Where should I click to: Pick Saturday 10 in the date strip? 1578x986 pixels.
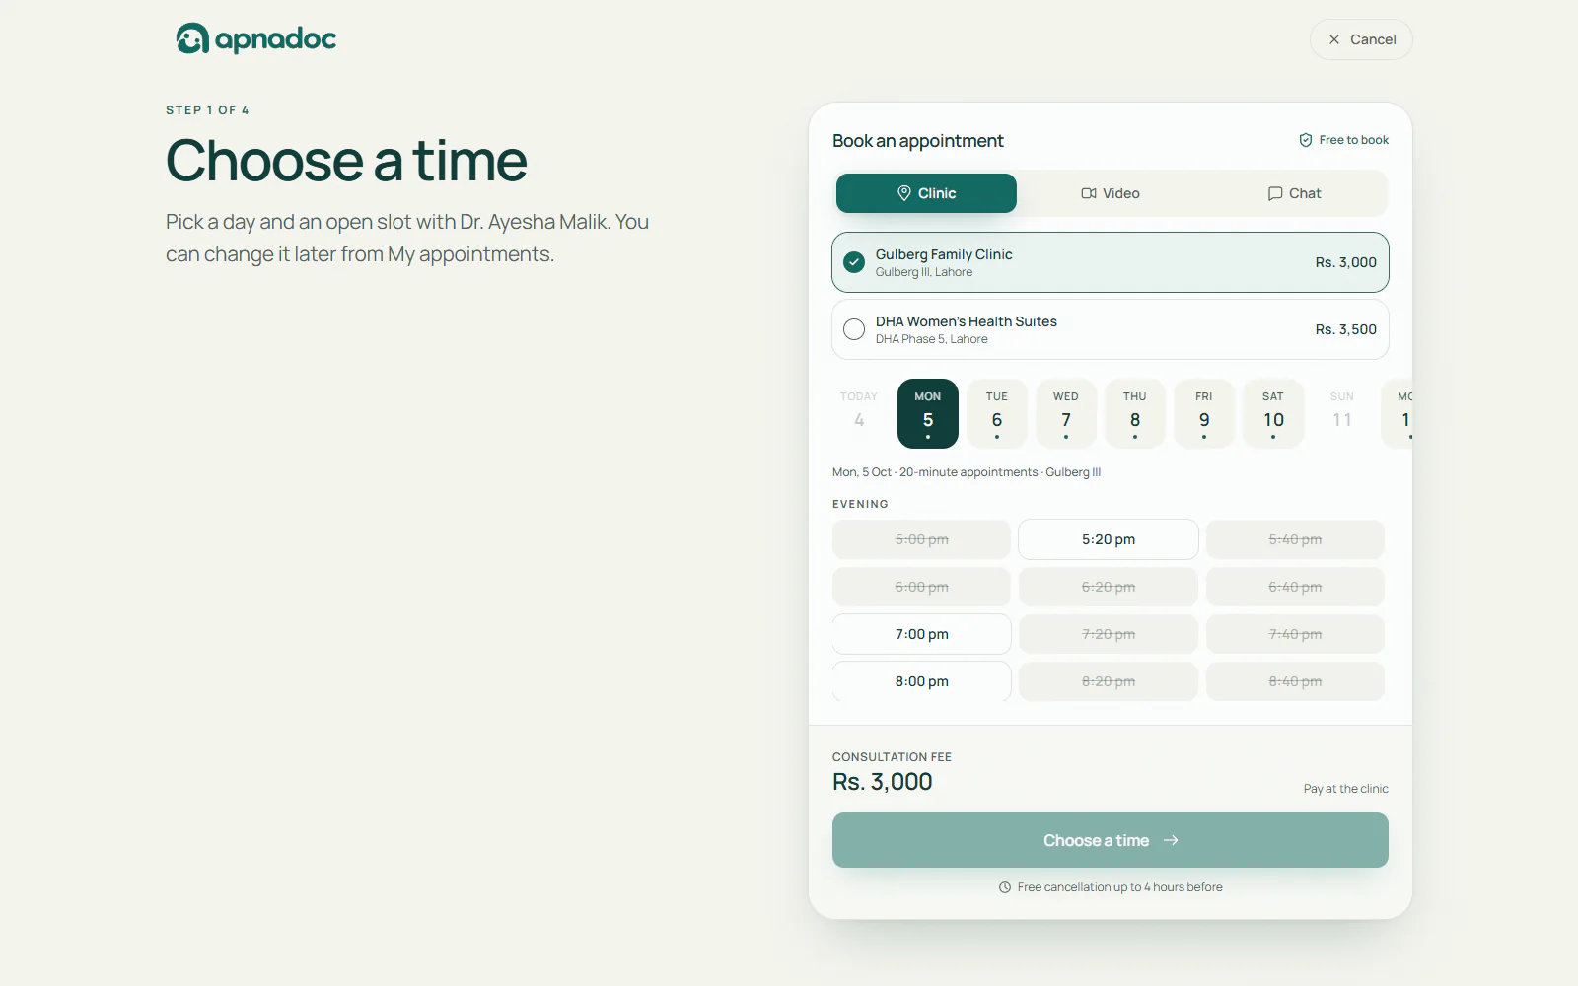click(x=1273, y=413)
